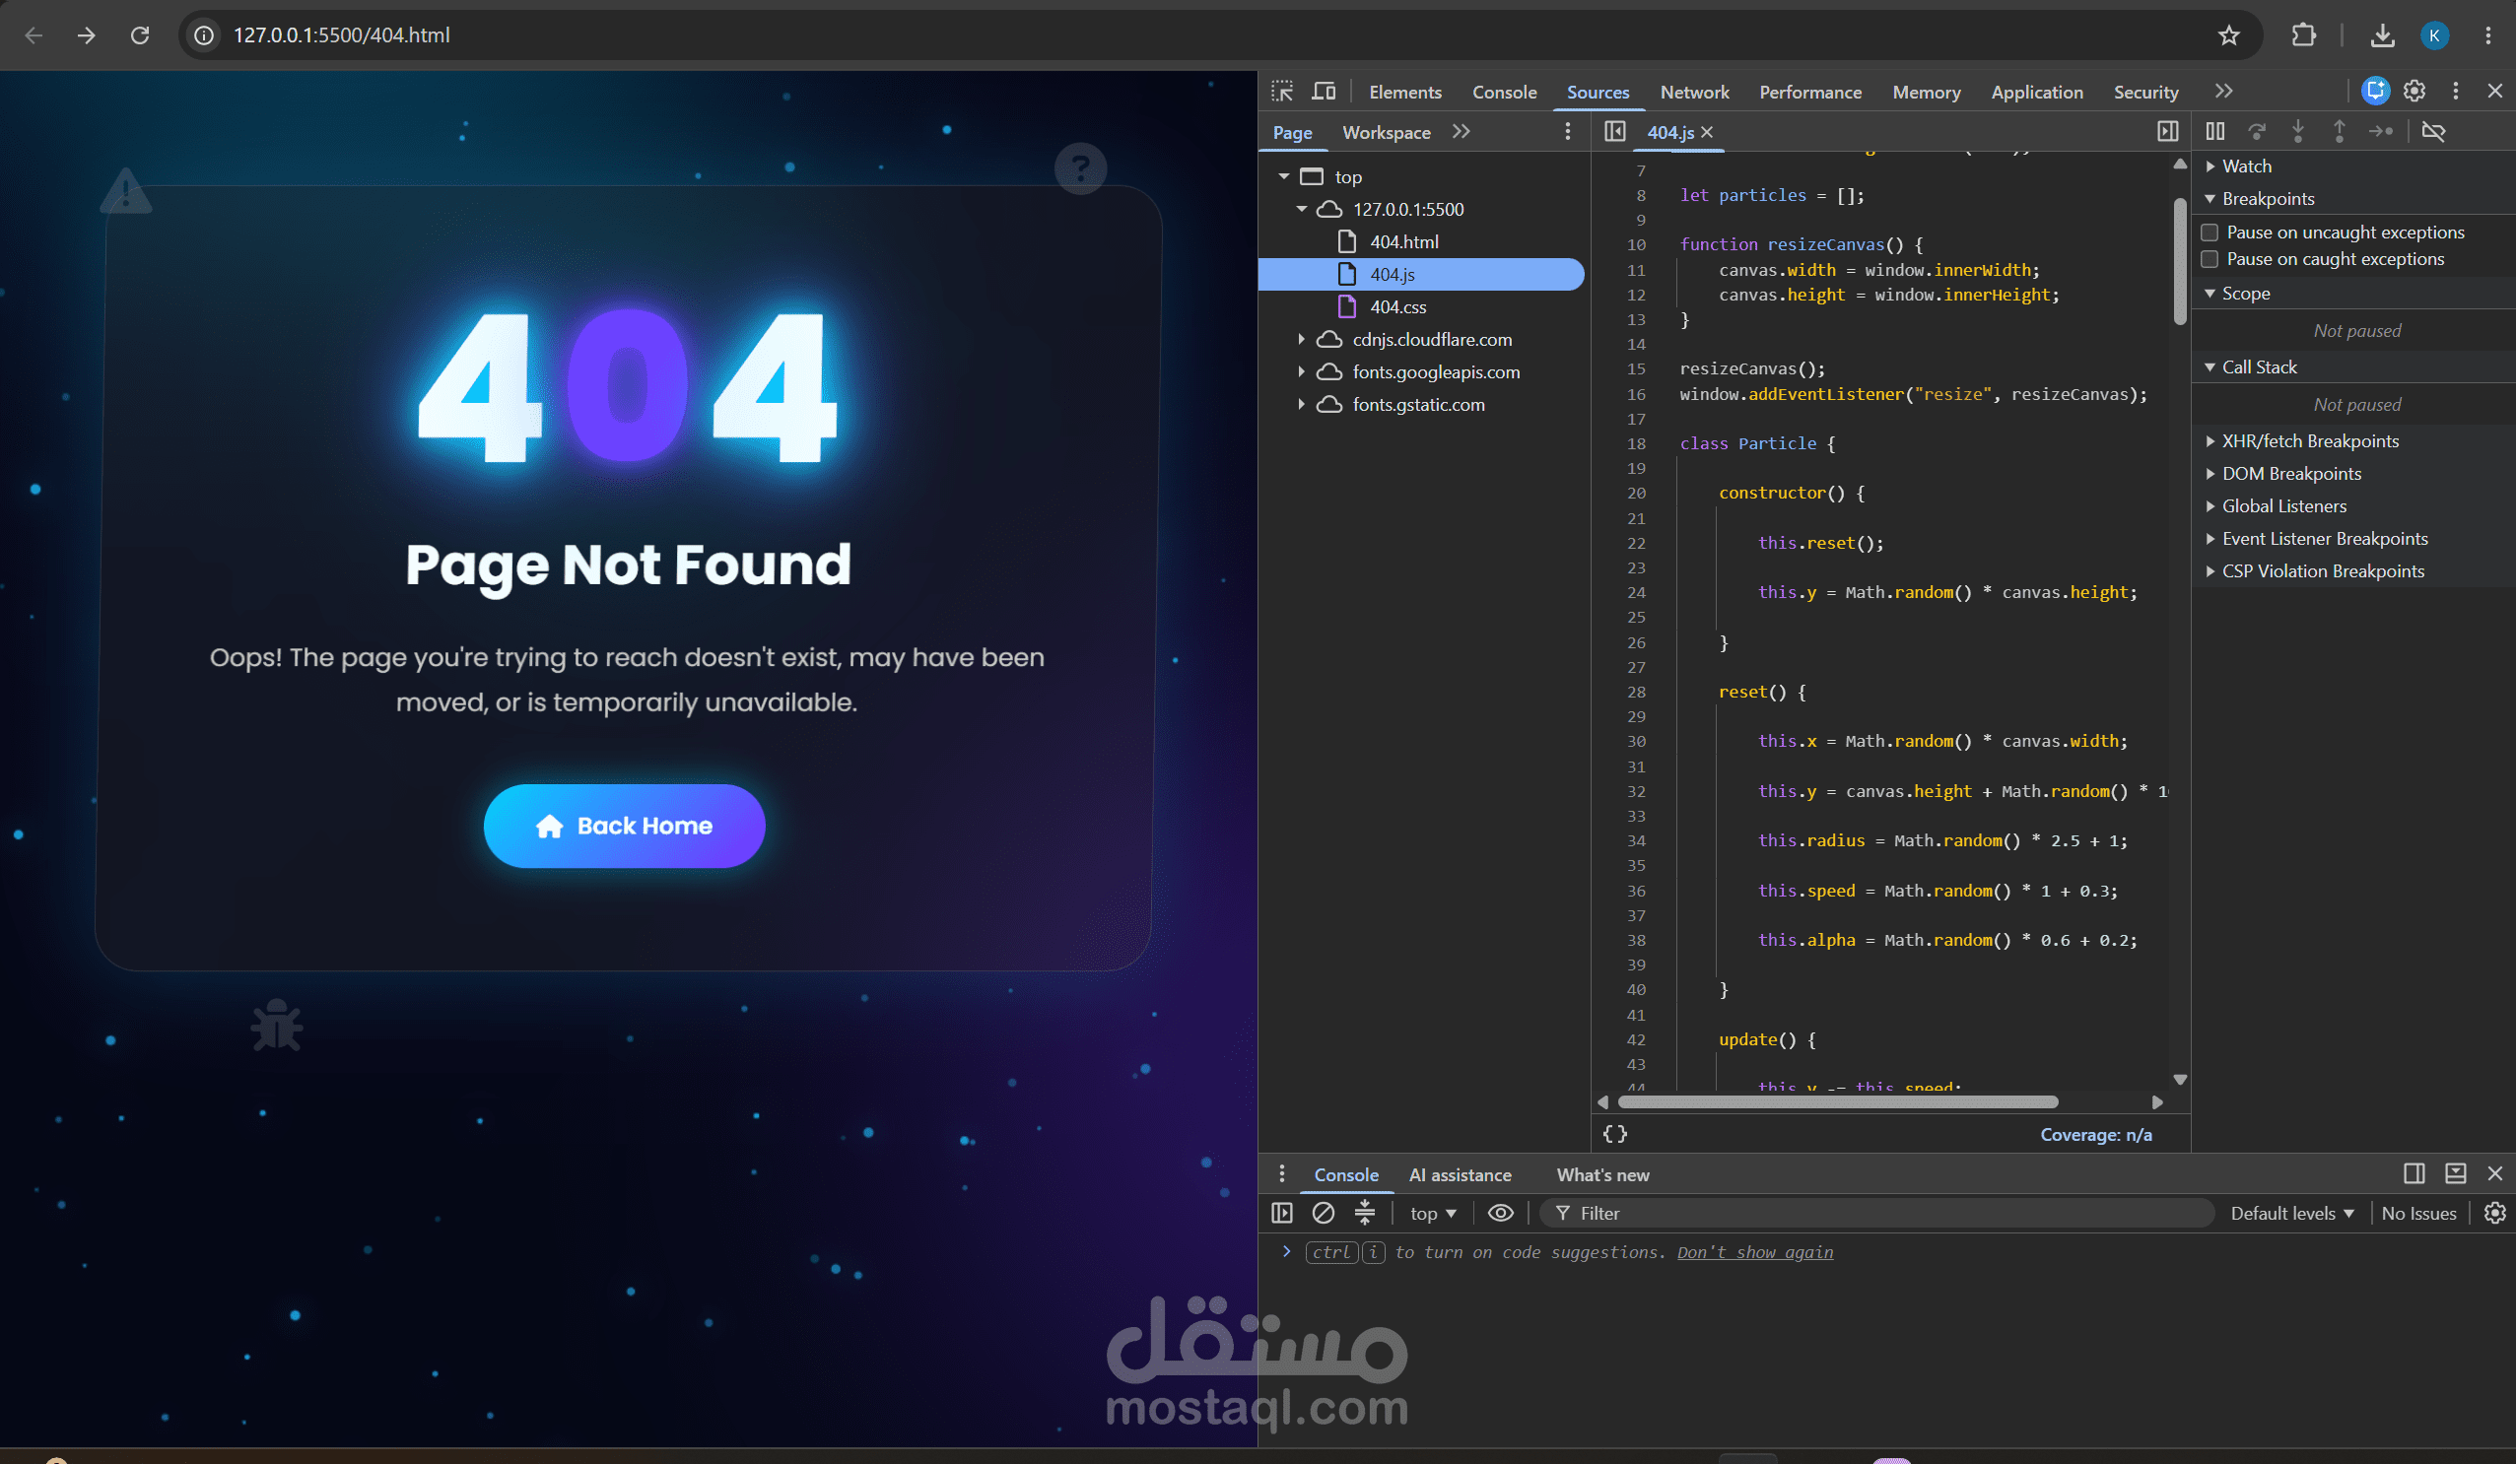Expand XHR/fetch Breakpoints
Image resolution: width=2516 pixels, height=1464 pixels.
coord(2210,441)
